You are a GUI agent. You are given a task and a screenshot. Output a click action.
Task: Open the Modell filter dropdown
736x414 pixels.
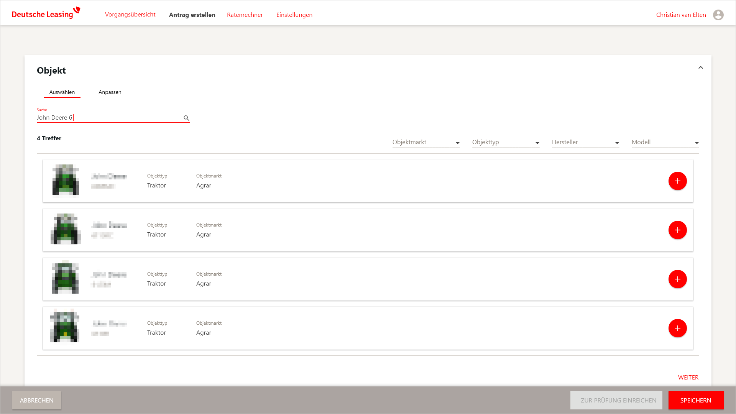tap(665, 142)
